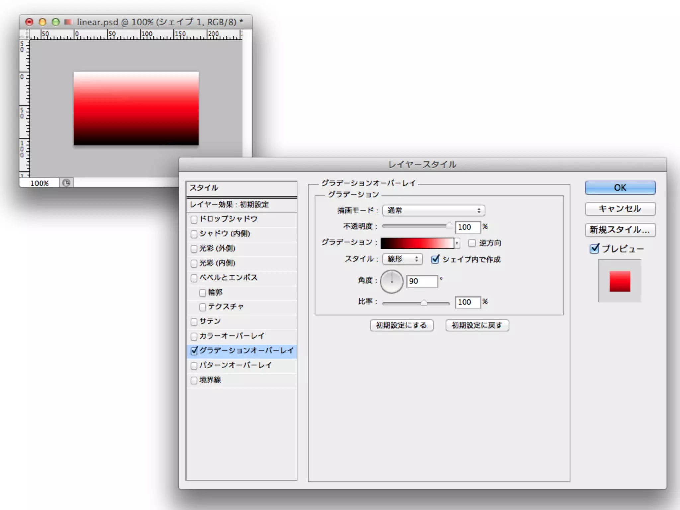
Task: Open the スタイル 線形 dropdown
Action: tap(402, 259)
